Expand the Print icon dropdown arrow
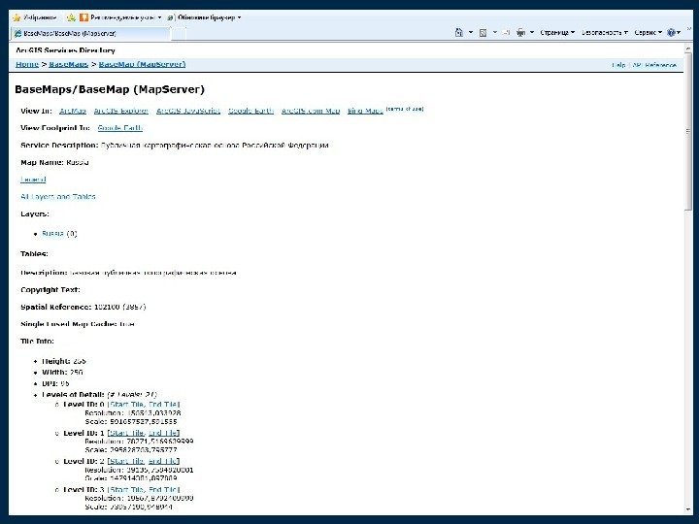Screen dimensions: 699x524 click(532, 32)
